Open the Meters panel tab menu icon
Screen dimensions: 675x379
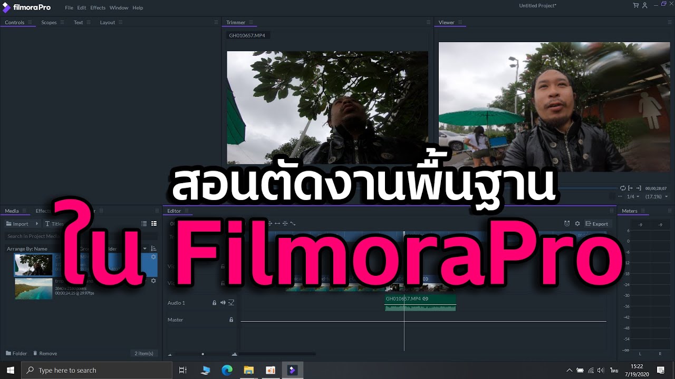643,211
